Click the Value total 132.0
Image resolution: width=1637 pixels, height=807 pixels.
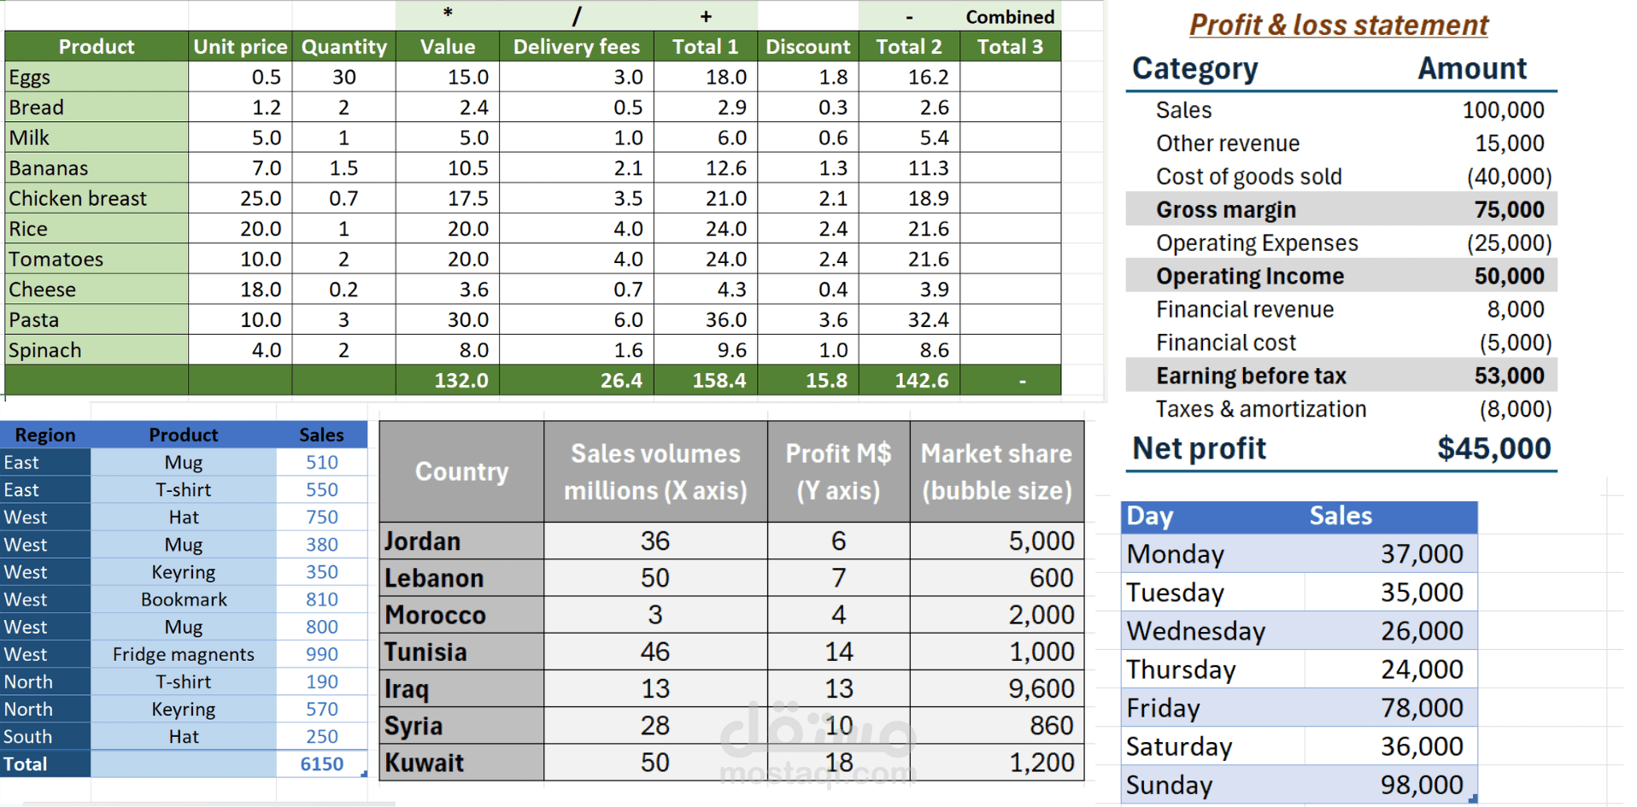tap(448, 380)
